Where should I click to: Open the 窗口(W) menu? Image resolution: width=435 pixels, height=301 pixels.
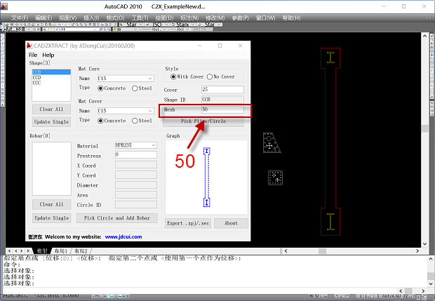coord(265,18)
